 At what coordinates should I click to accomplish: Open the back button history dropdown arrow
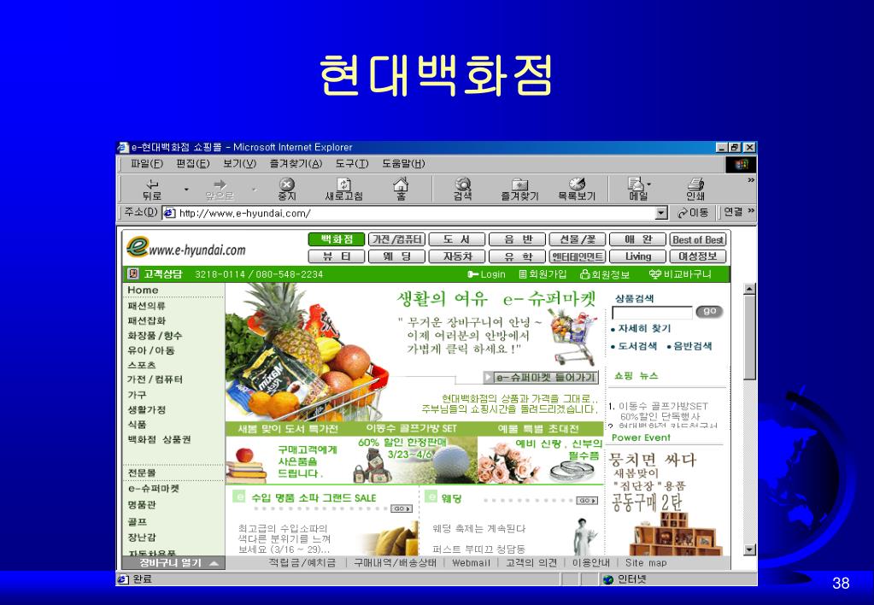tap(186, 190)
